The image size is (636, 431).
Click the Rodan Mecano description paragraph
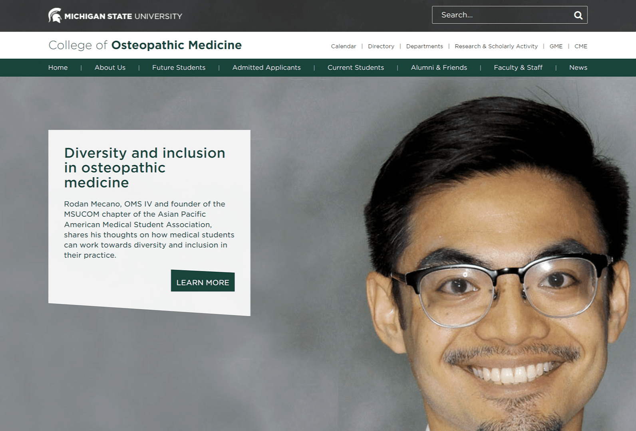pyautogui.click(x=149, y=229)
